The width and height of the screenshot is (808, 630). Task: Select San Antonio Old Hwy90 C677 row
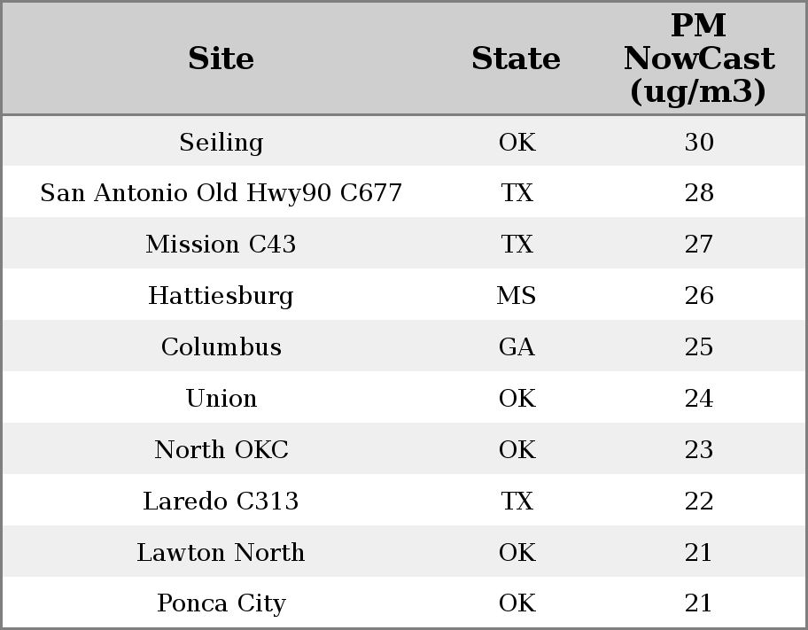(221, 193)
